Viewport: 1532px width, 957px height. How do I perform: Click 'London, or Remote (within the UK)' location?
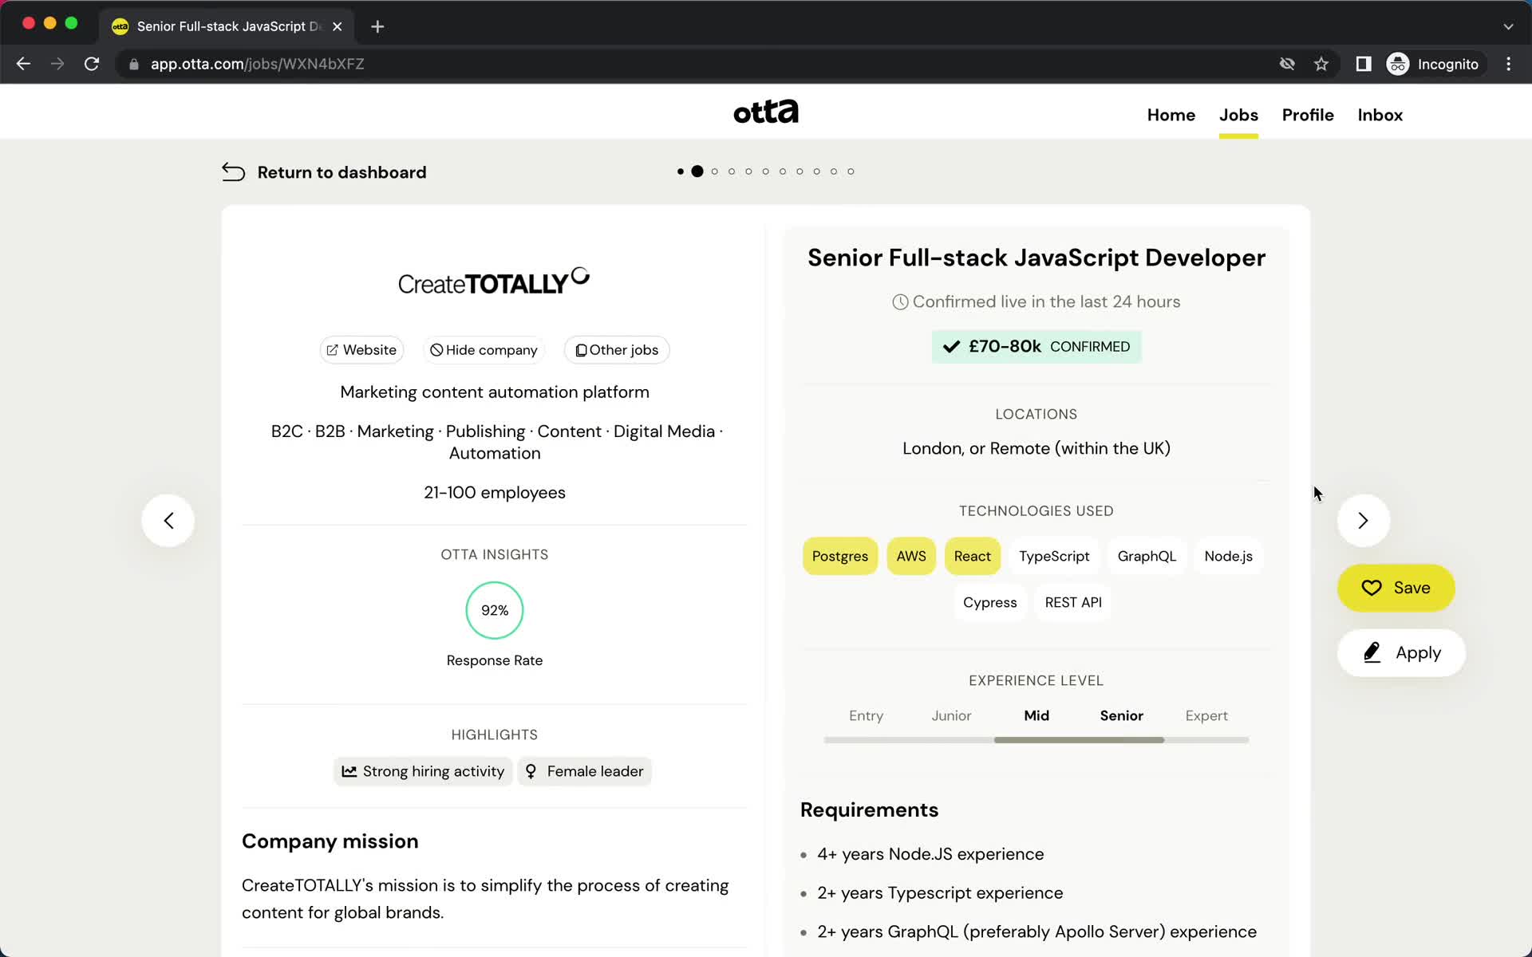(1036, 448)
